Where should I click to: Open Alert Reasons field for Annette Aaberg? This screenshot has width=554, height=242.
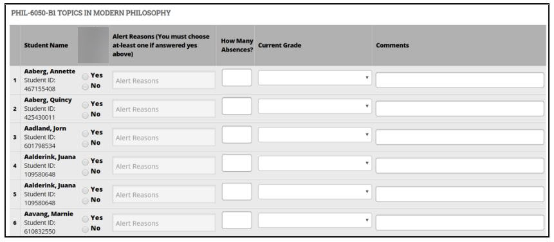point(164,80)
